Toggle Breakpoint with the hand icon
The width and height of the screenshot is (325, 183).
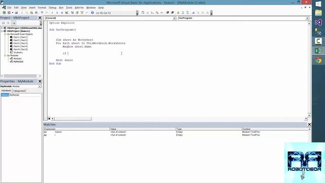tap(178, 13)
